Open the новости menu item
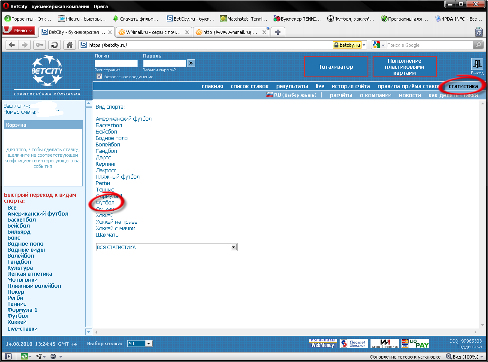This screenshot has height=362, width=488. pos(410,95)
